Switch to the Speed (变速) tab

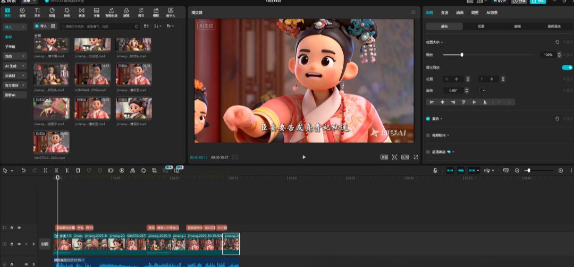pos(444,12)
